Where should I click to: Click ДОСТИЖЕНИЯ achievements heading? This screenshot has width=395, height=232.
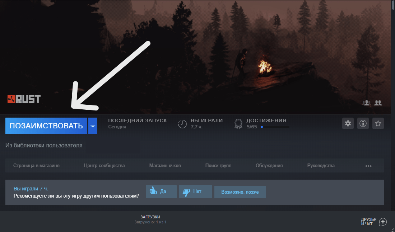point(266,120)
